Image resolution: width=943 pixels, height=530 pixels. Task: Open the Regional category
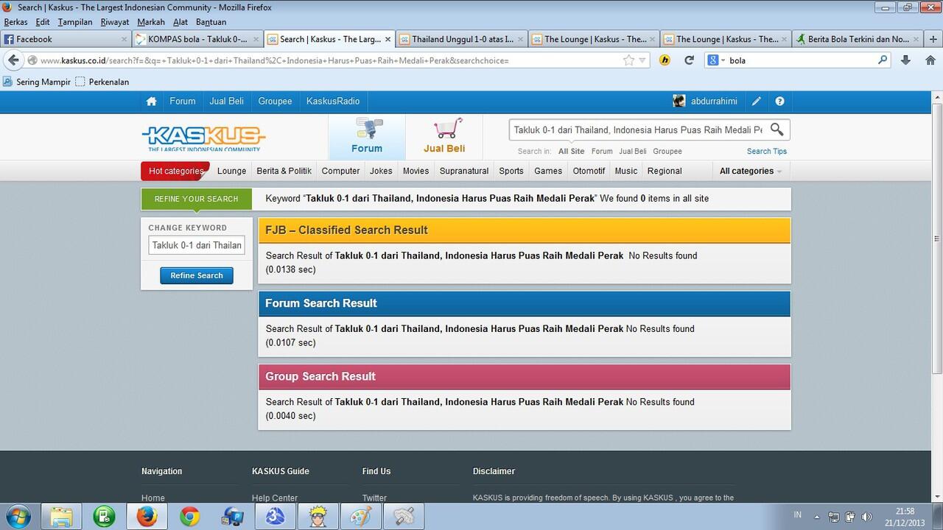click(x=665, y=171)
